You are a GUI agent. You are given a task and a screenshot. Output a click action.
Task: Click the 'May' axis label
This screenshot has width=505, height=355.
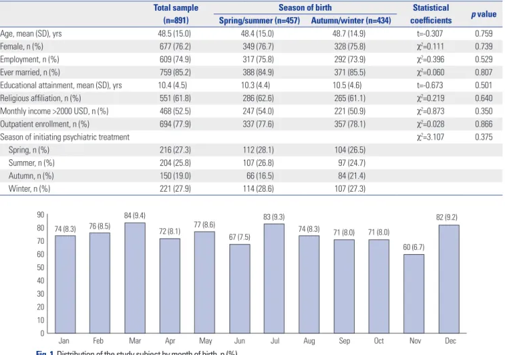click(x=206, y=341)
